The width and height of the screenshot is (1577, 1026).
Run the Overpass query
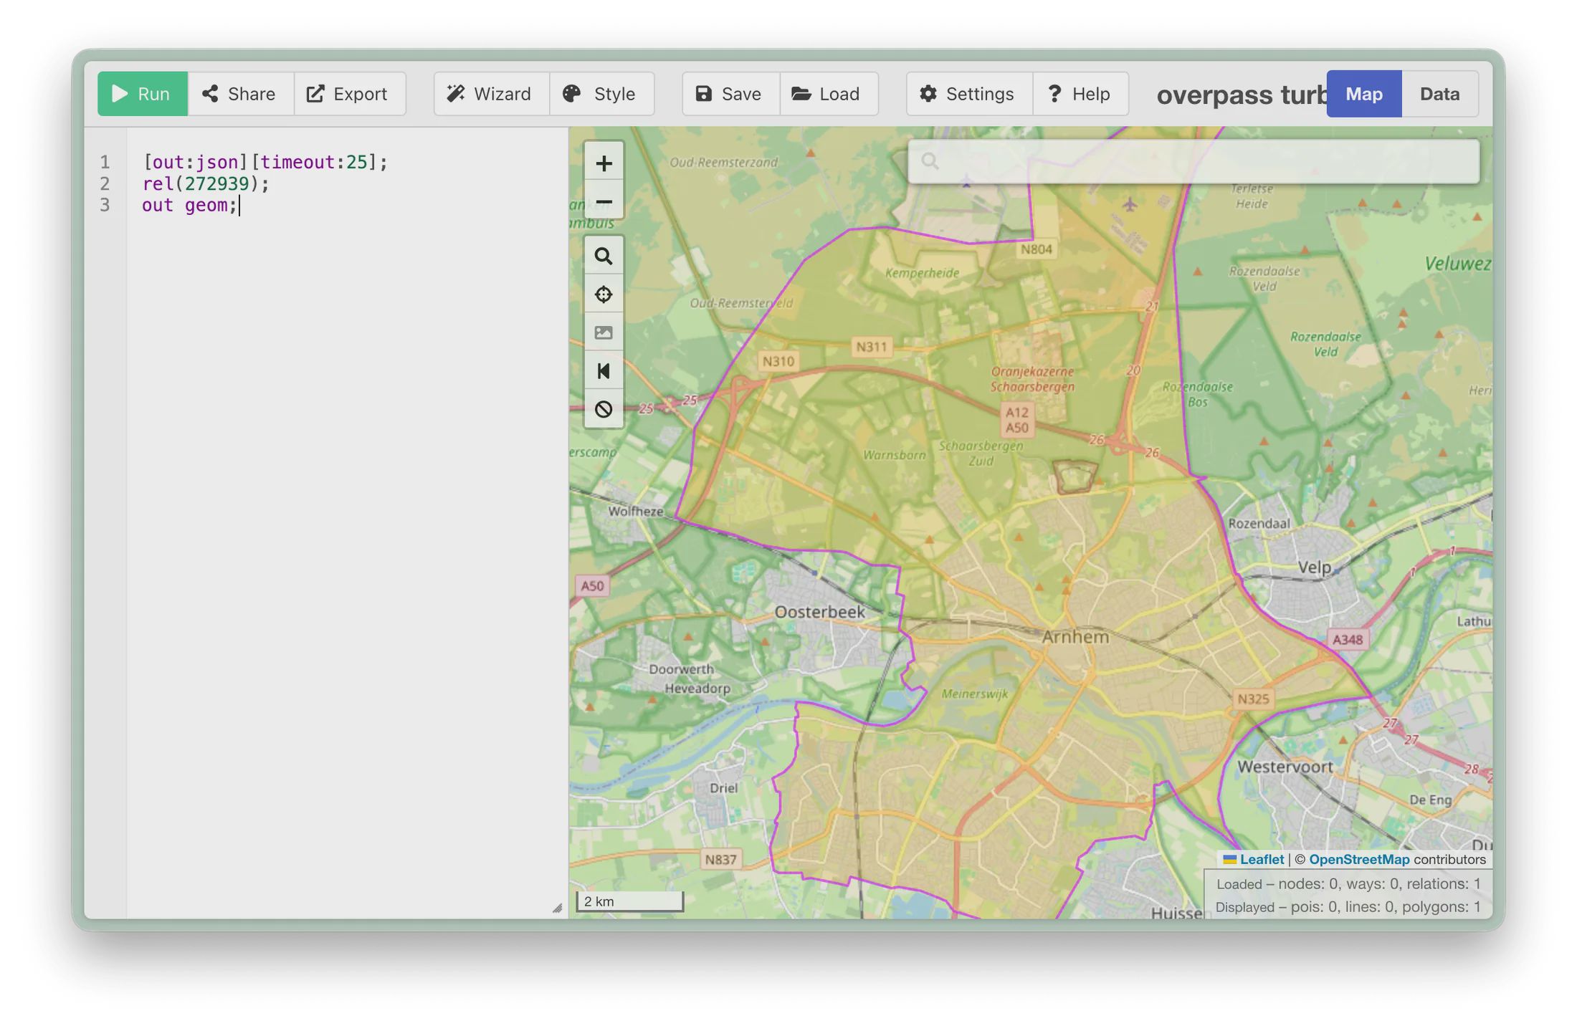(x=143, y=94)
